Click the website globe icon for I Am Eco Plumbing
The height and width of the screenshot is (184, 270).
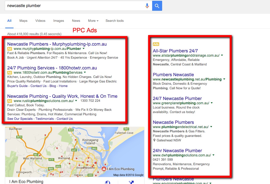[107, 182]
